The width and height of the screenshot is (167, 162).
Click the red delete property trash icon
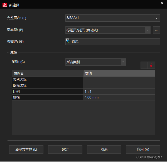[151, 65]
